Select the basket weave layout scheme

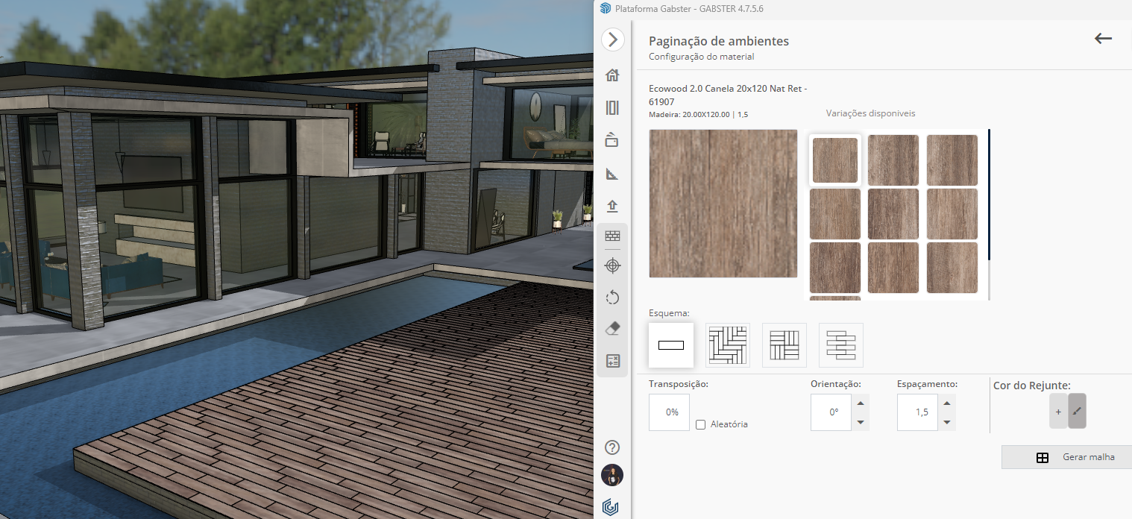point(784,345)
